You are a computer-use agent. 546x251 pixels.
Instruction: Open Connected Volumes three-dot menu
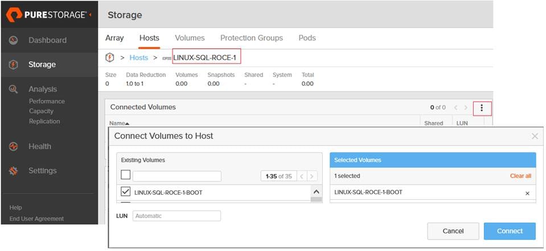pyautogui.click(x=482, y=108)
